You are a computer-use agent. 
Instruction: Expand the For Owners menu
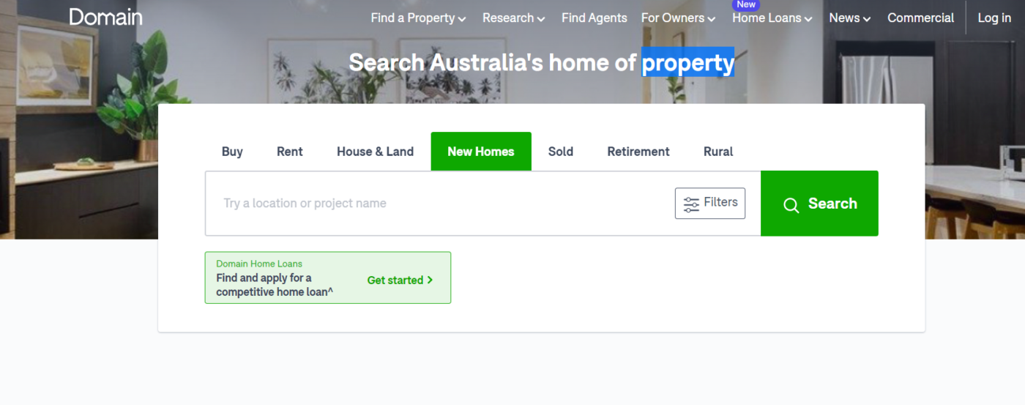678,18
